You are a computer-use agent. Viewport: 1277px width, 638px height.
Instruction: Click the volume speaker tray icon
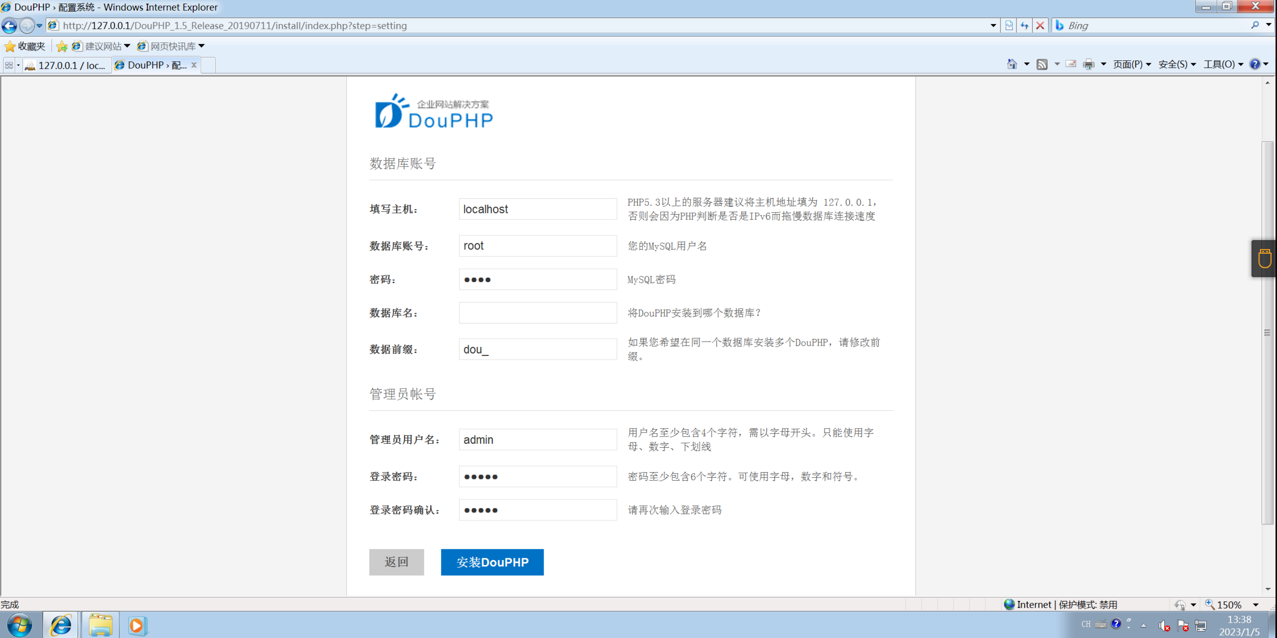tap(1164, 626)
